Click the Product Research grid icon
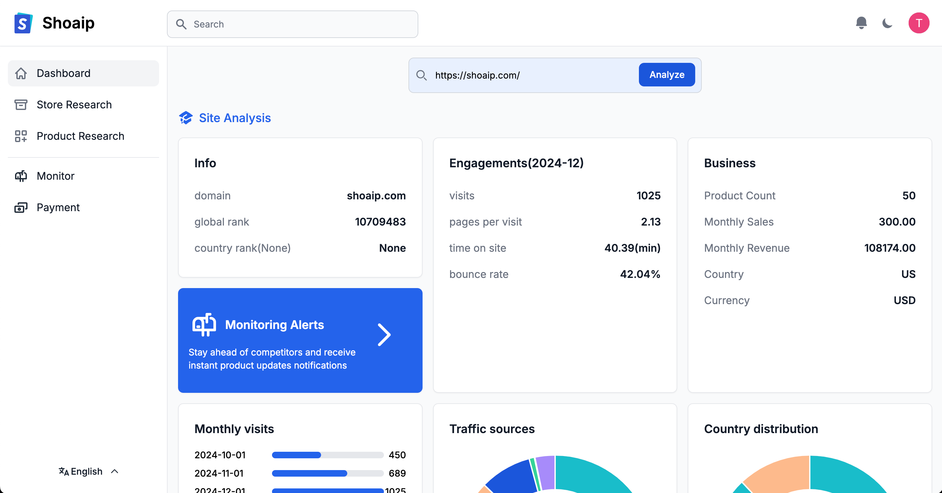 tap(21, 136)
